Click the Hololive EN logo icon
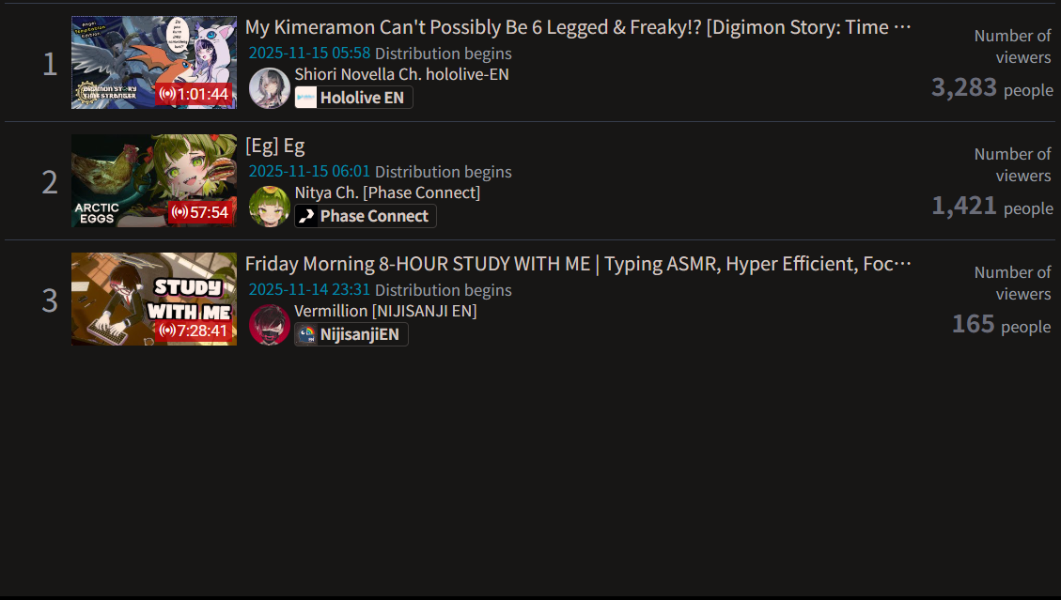Image resolution: width=1061 pixels, height=600 pixels. (x=305, y=98)
